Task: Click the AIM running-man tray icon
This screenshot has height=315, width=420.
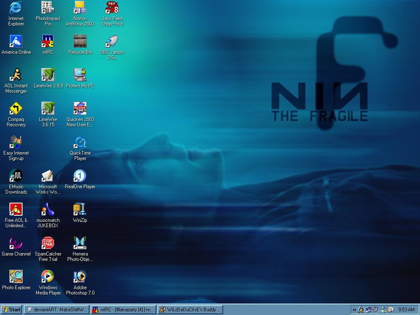Action: coord(361,310)
